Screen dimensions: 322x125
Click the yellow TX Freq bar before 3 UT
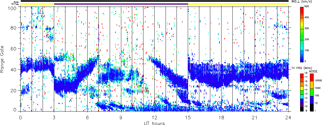click(x=37, y=4)
